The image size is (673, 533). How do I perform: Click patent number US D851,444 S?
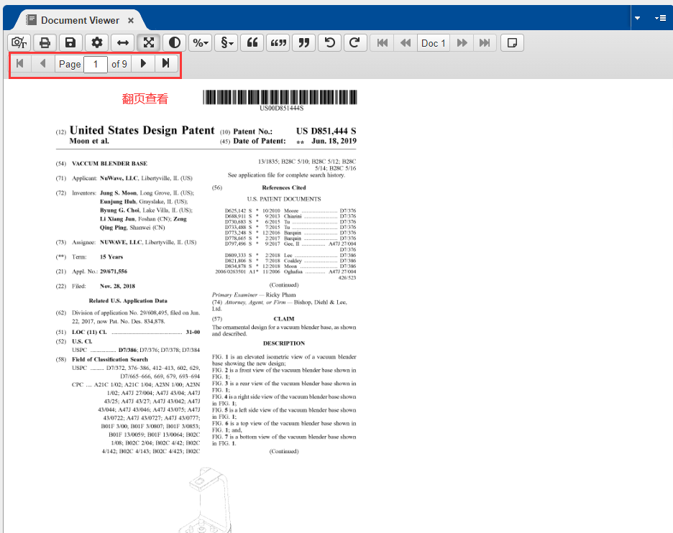[x=326, y=131]
